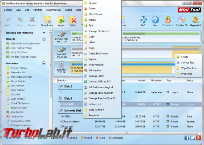Click the Google Plus icon
204x145 pixels.
(198, 138)
